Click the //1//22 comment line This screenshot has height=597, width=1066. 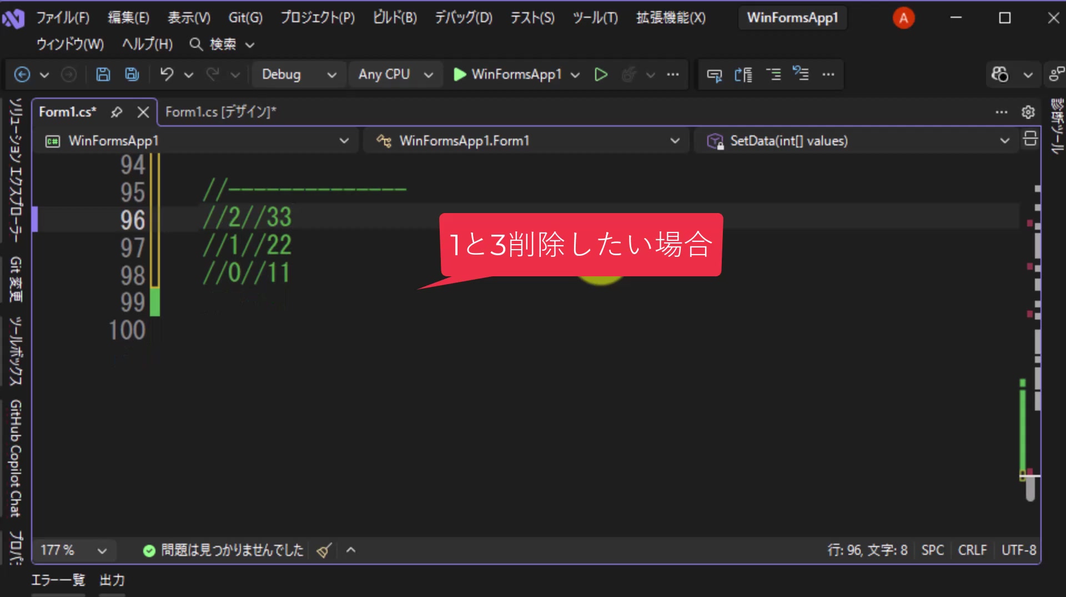click(247, 245)
